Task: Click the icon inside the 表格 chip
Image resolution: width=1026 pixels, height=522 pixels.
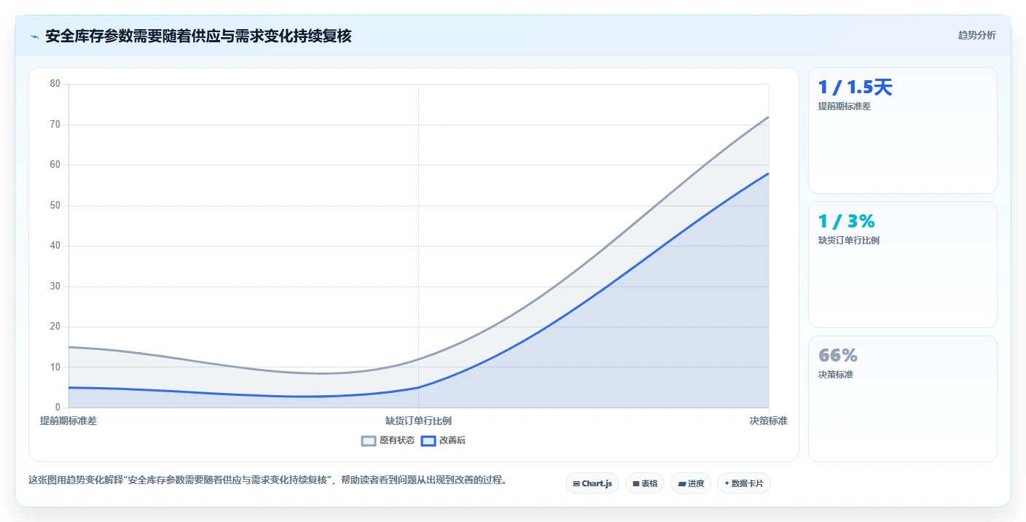Action: (635, 483)
